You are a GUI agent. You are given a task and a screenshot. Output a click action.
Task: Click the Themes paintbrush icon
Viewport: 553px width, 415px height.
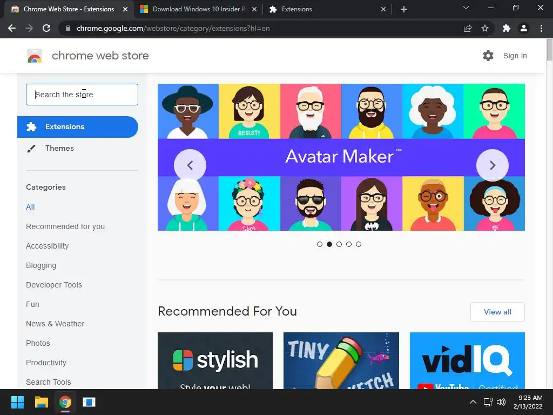[x=31, y=149]
